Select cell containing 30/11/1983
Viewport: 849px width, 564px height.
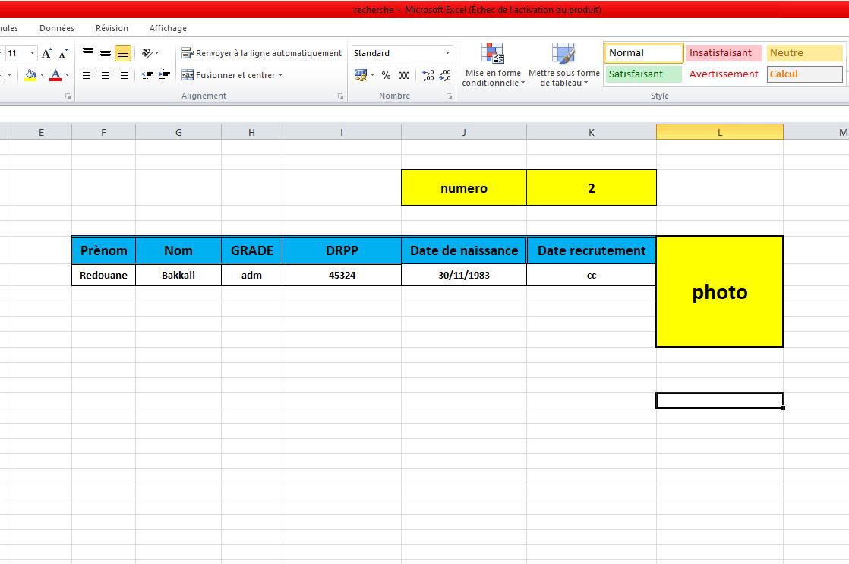click(x=464, y=275)
